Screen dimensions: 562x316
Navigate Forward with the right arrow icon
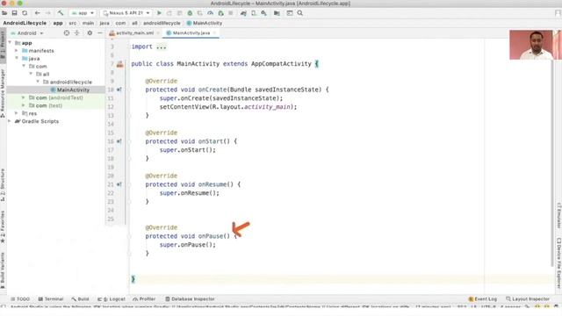[x=47, y=13]
